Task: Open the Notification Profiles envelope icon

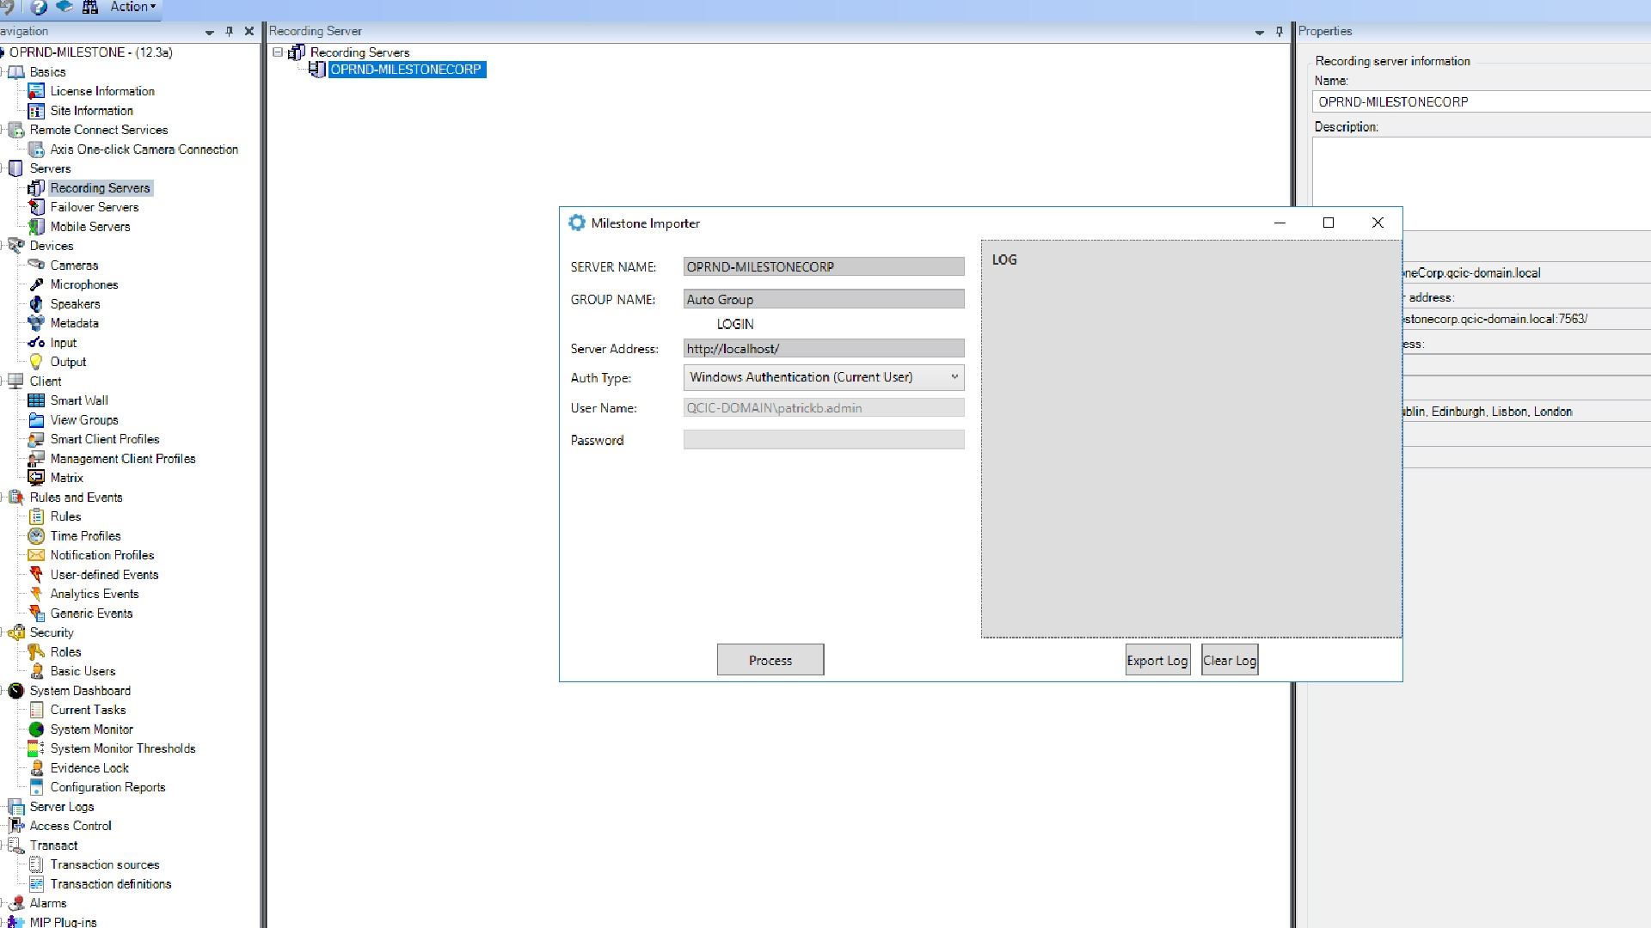Action: 36,555
